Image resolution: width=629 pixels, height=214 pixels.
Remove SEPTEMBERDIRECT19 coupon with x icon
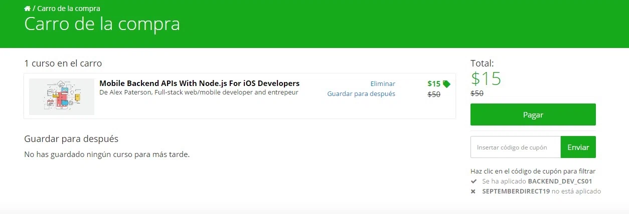pyautogui.click(x=474, y=191)
